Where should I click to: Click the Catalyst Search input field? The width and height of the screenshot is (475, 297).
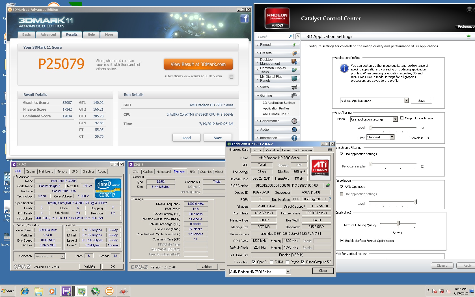click(273, 36)
